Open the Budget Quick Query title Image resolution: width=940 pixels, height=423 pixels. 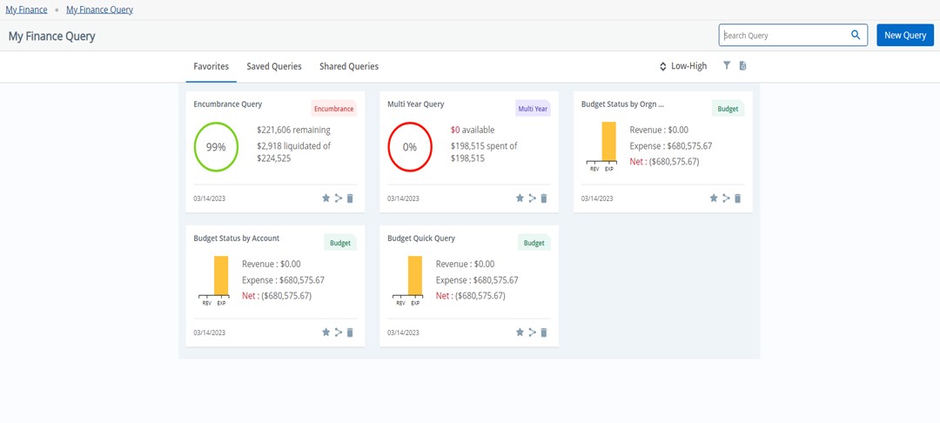[421, 238]
